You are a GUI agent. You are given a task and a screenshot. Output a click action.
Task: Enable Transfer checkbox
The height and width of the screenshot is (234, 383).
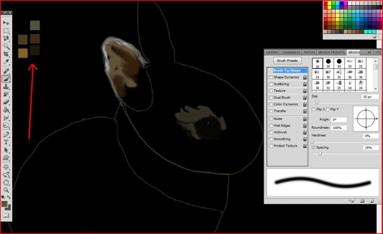(x=271, y=111)
